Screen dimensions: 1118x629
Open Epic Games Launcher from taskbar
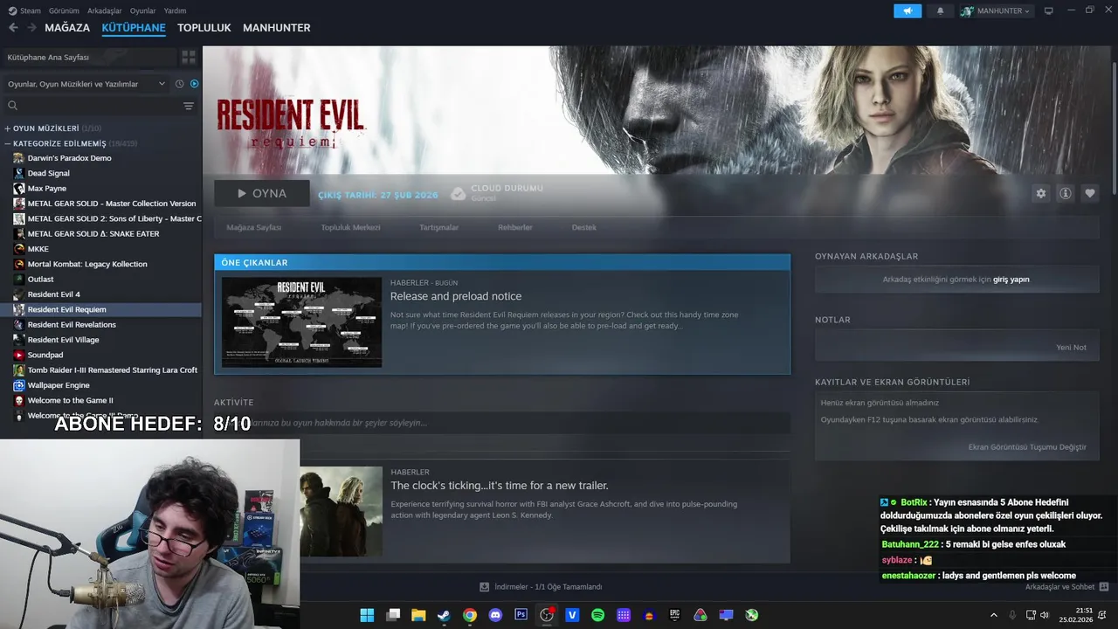[674, 615]
